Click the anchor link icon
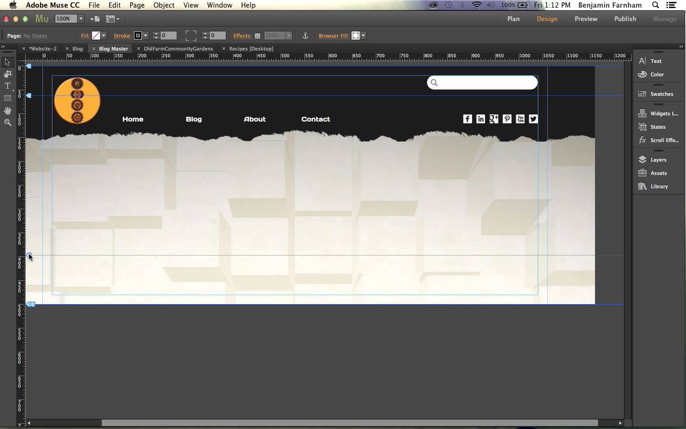Image resolution: width=686 pixels, height=429 pixels. tap(306, 36)
